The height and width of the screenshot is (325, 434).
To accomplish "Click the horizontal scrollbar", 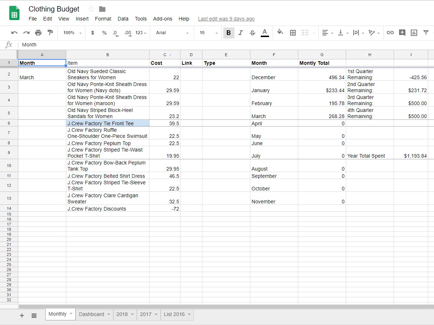I will pos(226,307).
